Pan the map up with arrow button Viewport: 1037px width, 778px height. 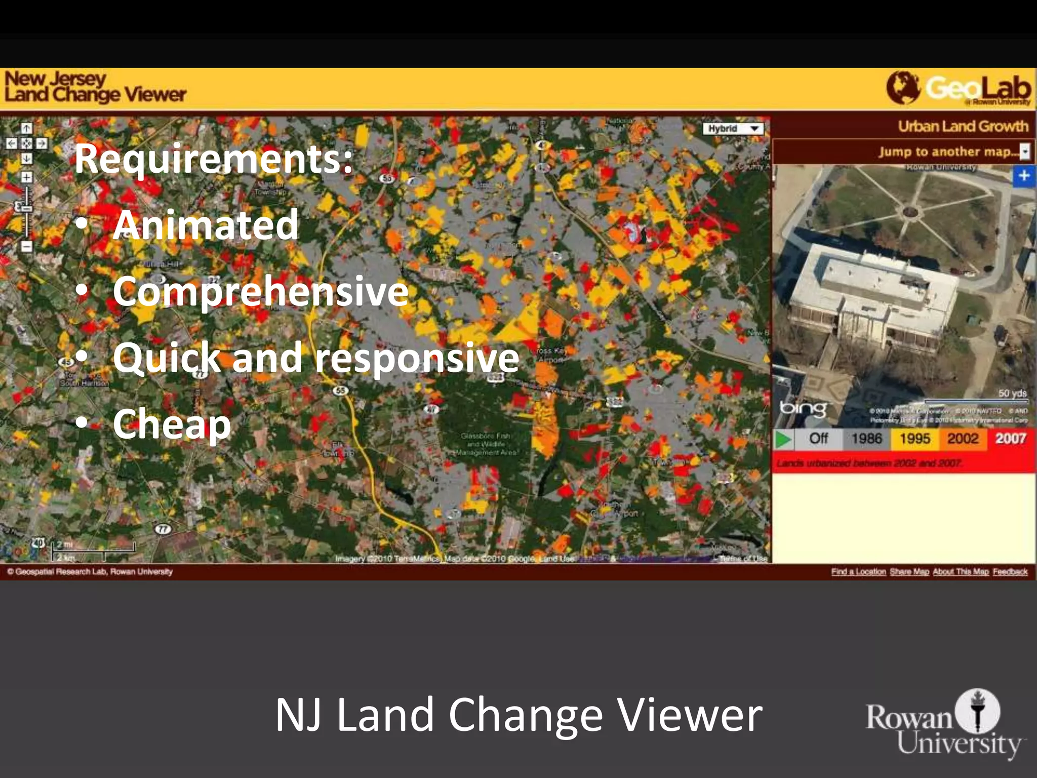pyautogui.click(x=26, y=128)
